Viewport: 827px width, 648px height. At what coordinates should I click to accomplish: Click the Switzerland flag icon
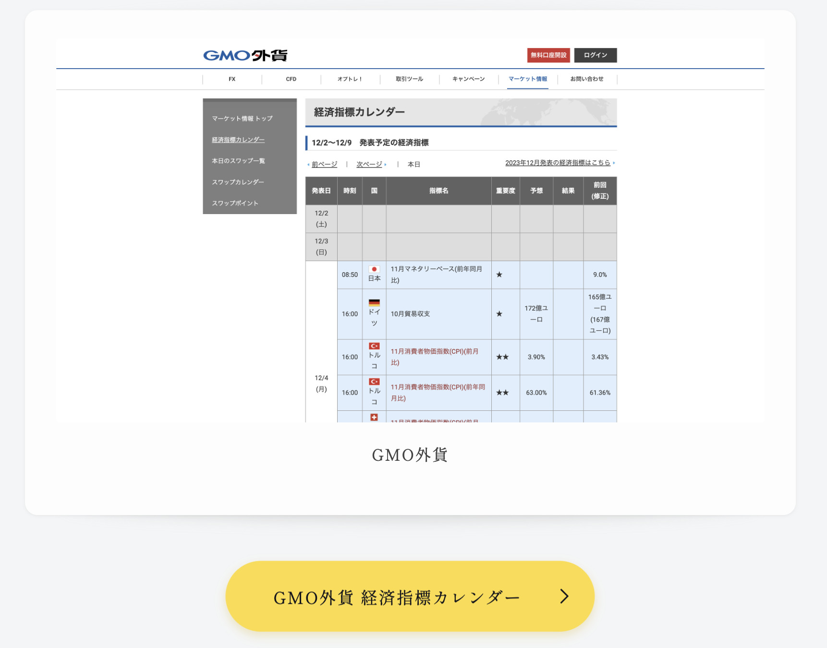(374, 417)
